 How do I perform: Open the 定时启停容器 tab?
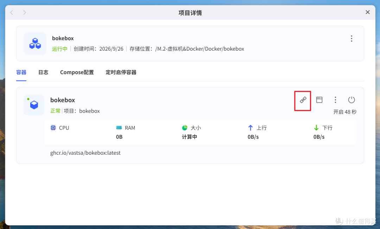121,72
